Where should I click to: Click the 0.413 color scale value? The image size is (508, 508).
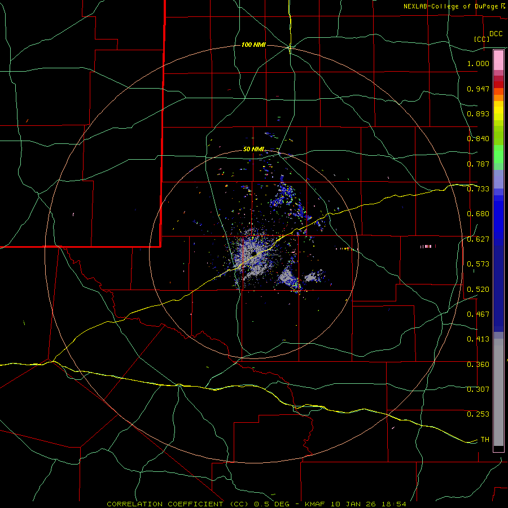(x=478, y=339)
